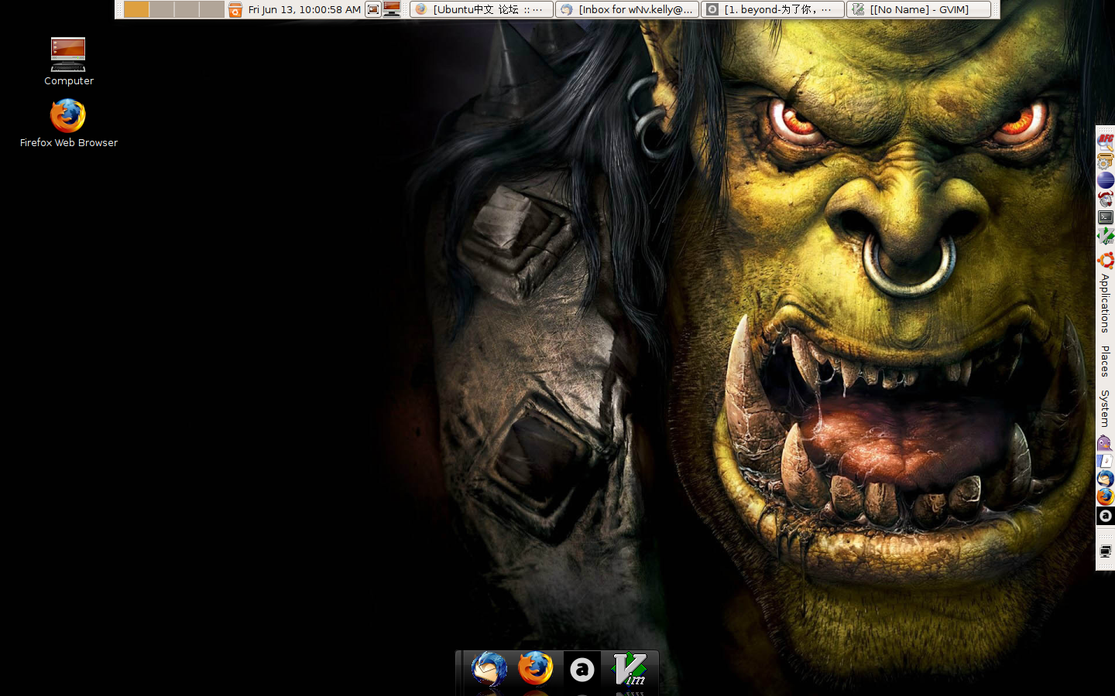Open the System menu
This screenshot has width=1115, height=696.
click(1105, 408)
